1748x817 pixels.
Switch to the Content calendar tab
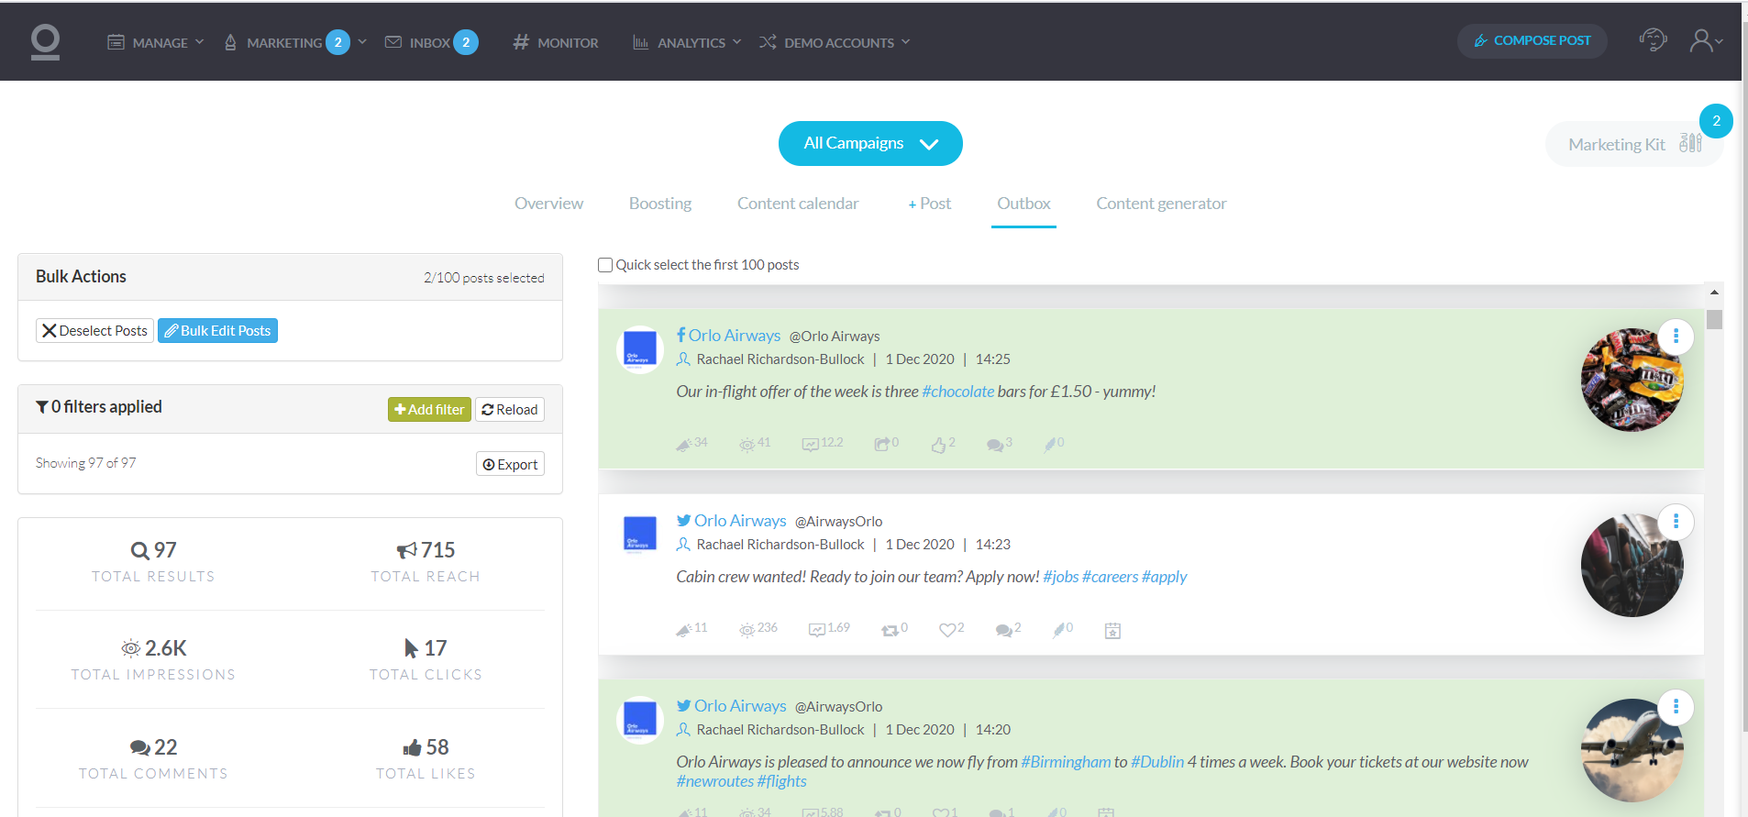point(798,204)
